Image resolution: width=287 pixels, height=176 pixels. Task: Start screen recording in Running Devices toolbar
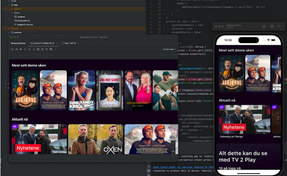click(x=42, y=49)
